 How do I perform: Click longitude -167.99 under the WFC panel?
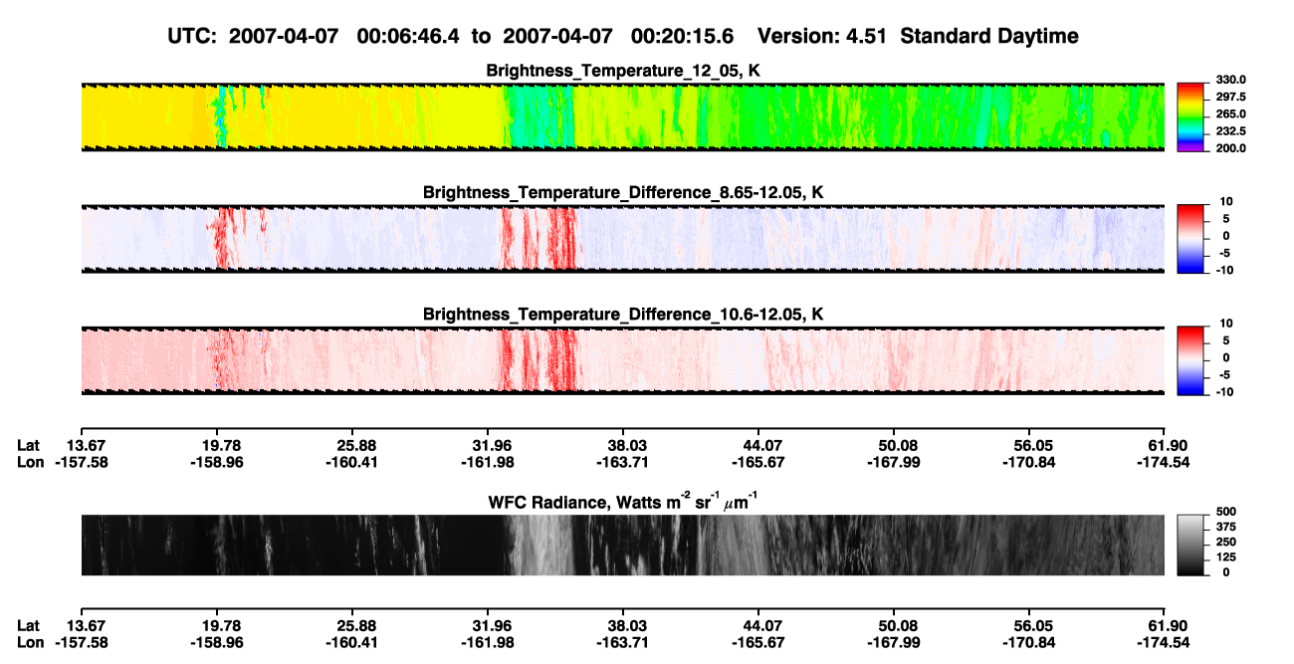tap(894, 642)
